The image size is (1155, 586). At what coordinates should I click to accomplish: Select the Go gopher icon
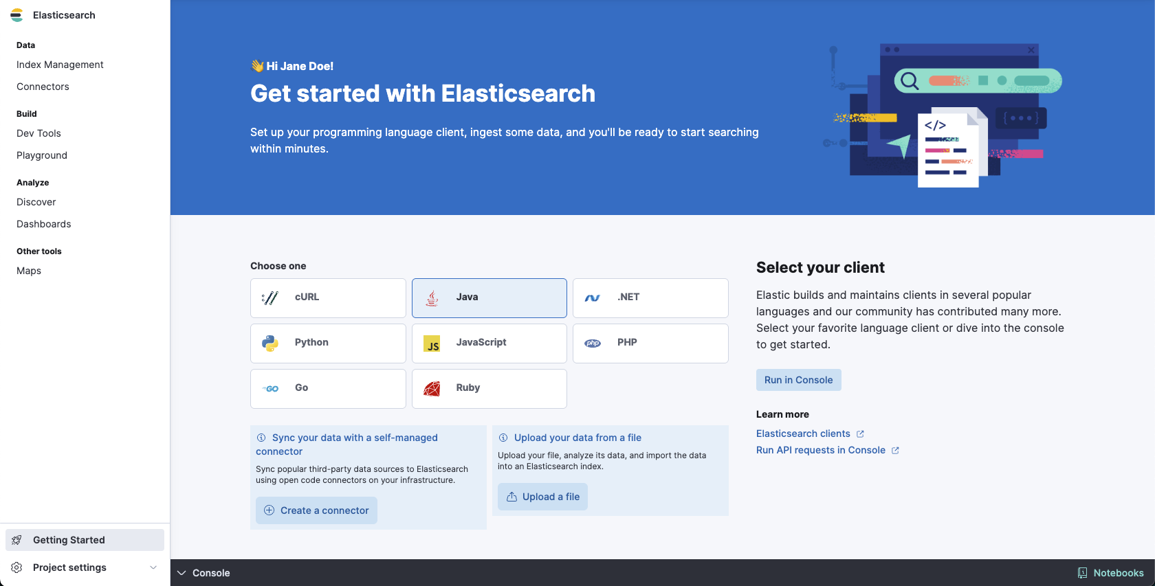271,389
